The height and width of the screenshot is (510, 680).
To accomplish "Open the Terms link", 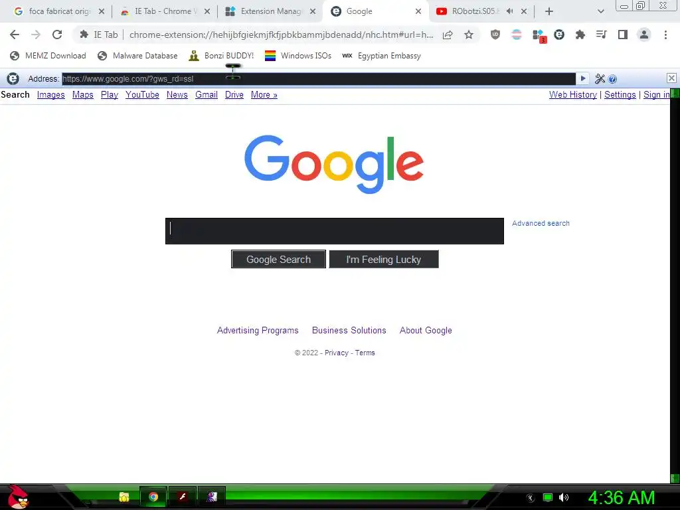I will (365, 353).
